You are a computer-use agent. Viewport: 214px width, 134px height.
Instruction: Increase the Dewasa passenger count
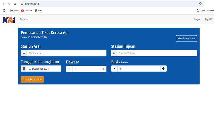coord(103,69)
